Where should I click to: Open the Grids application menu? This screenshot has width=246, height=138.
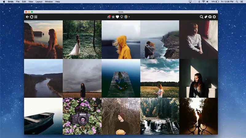pyautogui.click(x=11, y=2)
